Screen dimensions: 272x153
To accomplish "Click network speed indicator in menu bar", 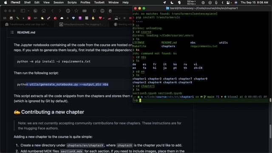I will coord(192,3).
